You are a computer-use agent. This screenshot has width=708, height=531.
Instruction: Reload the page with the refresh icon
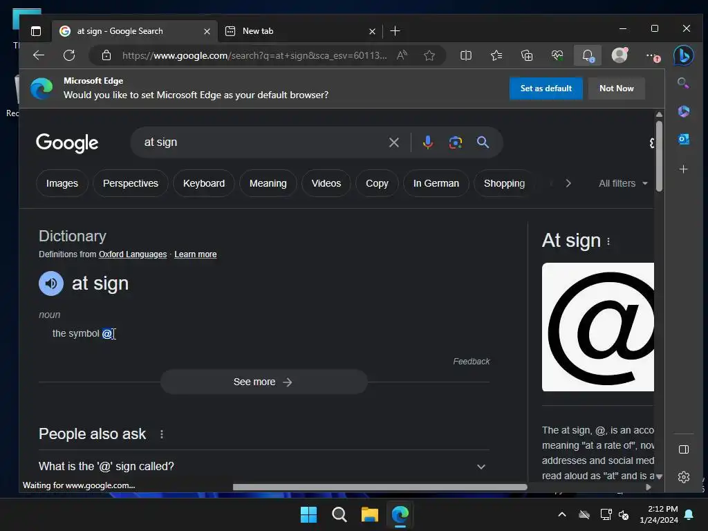[69, 55]
